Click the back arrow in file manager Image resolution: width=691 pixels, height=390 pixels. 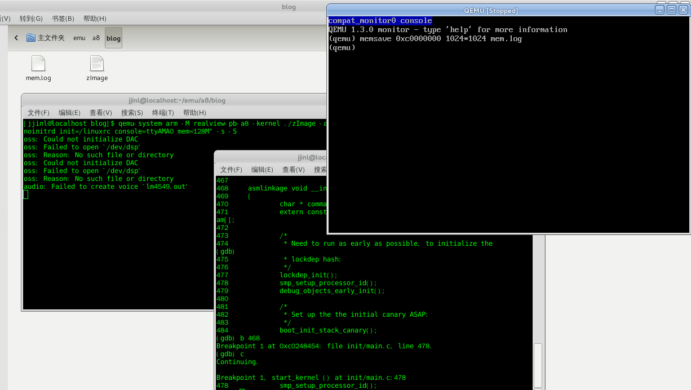pyautogui.click(x=16, y=38)
